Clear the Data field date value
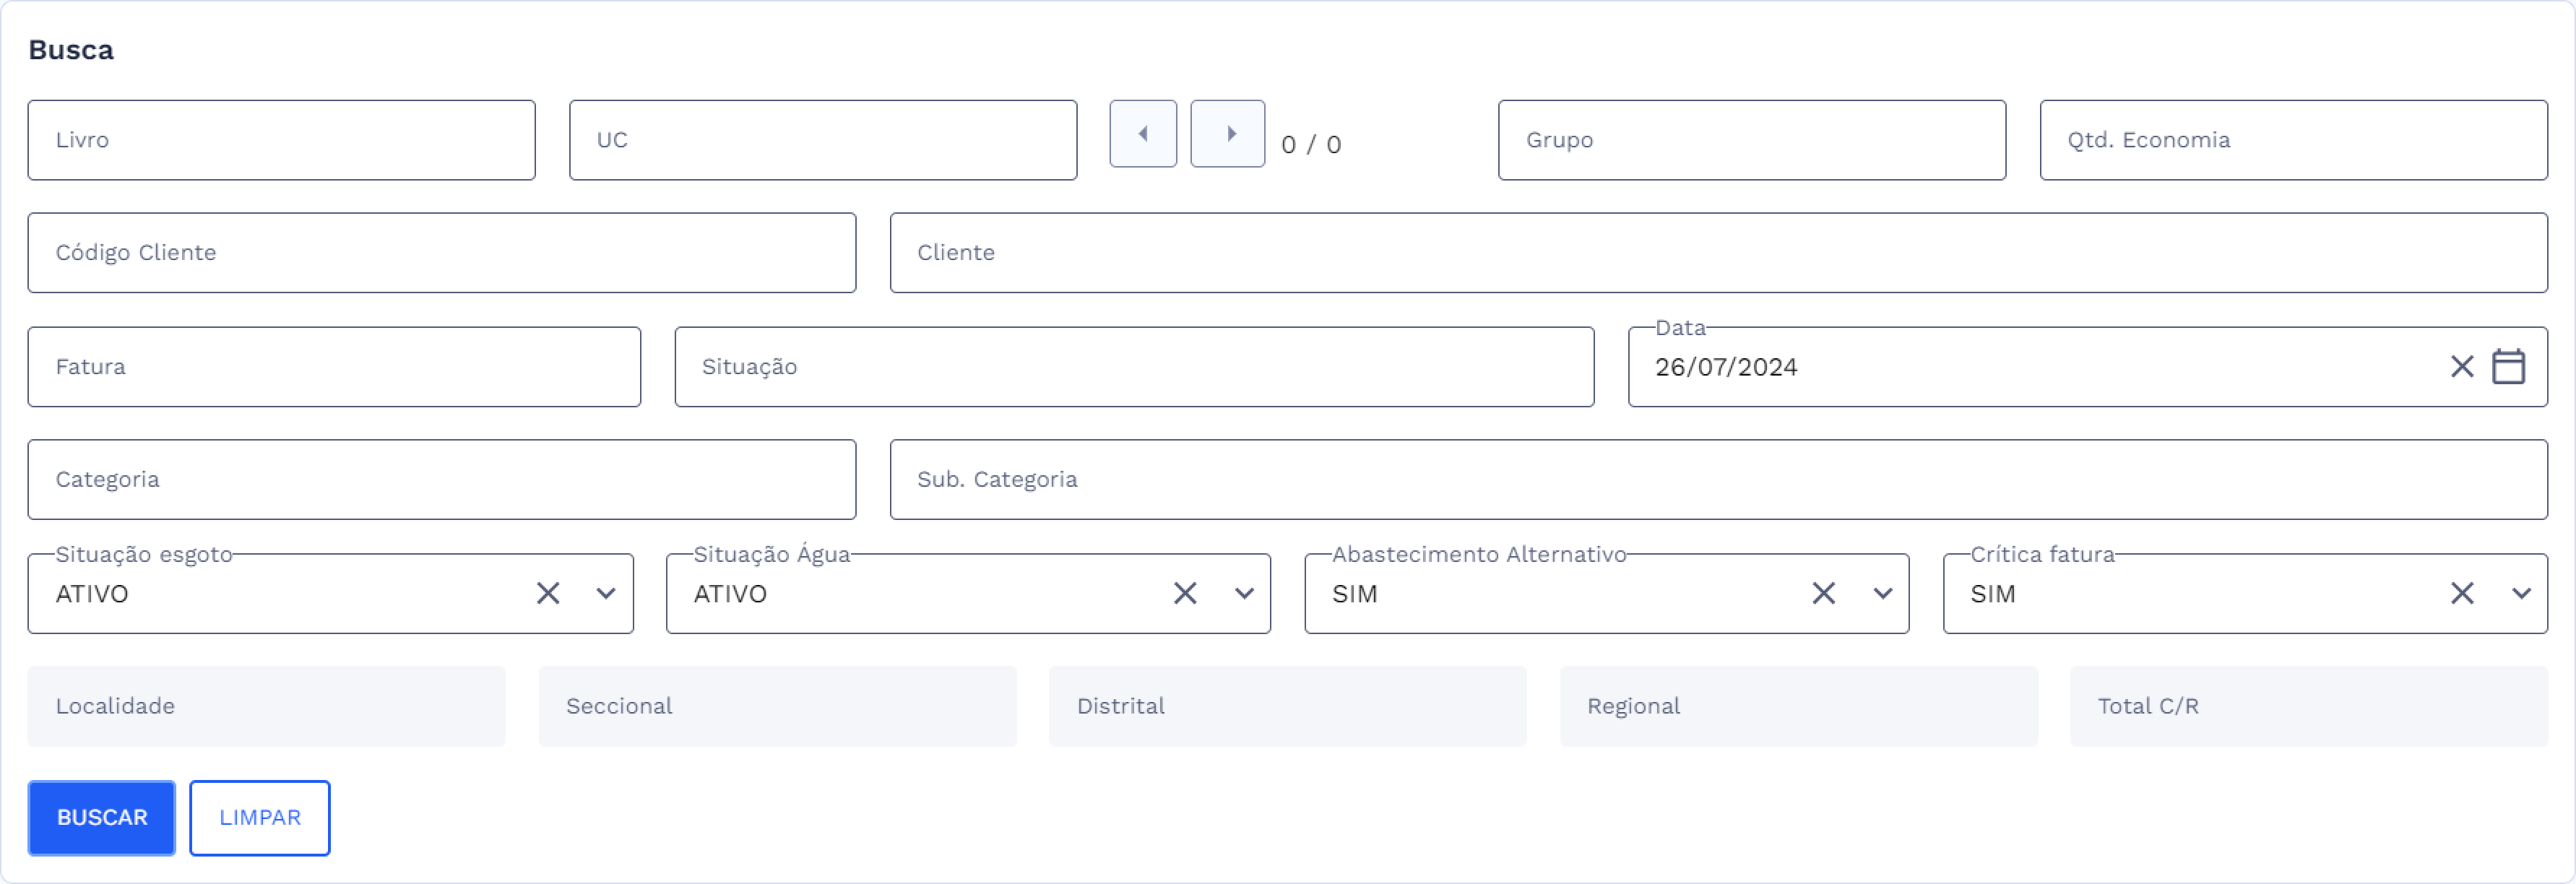Image resolution: width=2576 pixels, height=884 pixels. [2461, 367]
